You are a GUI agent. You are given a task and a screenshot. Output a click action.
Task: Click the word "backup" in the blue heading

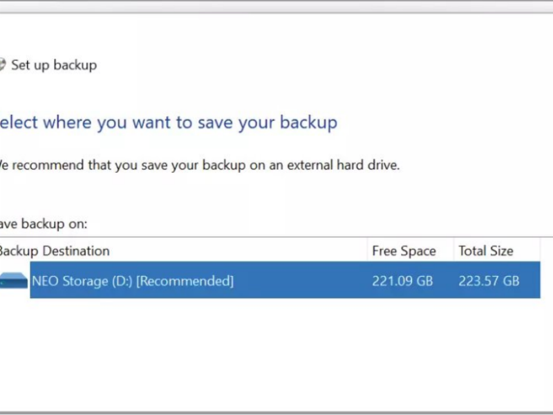(308, 123)
